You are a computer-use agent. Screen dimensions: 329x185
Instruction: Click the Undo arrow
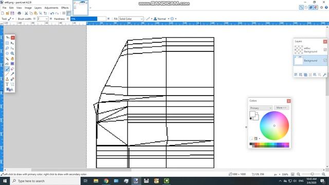click(52, 13)
